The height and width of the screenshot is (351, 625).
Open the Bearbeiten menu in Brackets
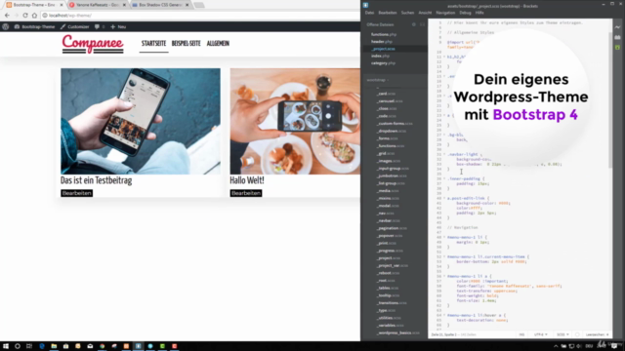tap(388, 13)
